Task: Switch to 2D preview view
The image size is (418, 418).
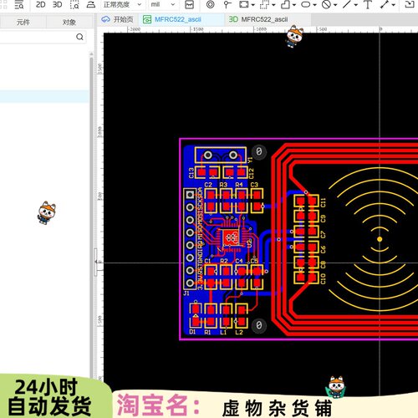Action: [41, 4]
